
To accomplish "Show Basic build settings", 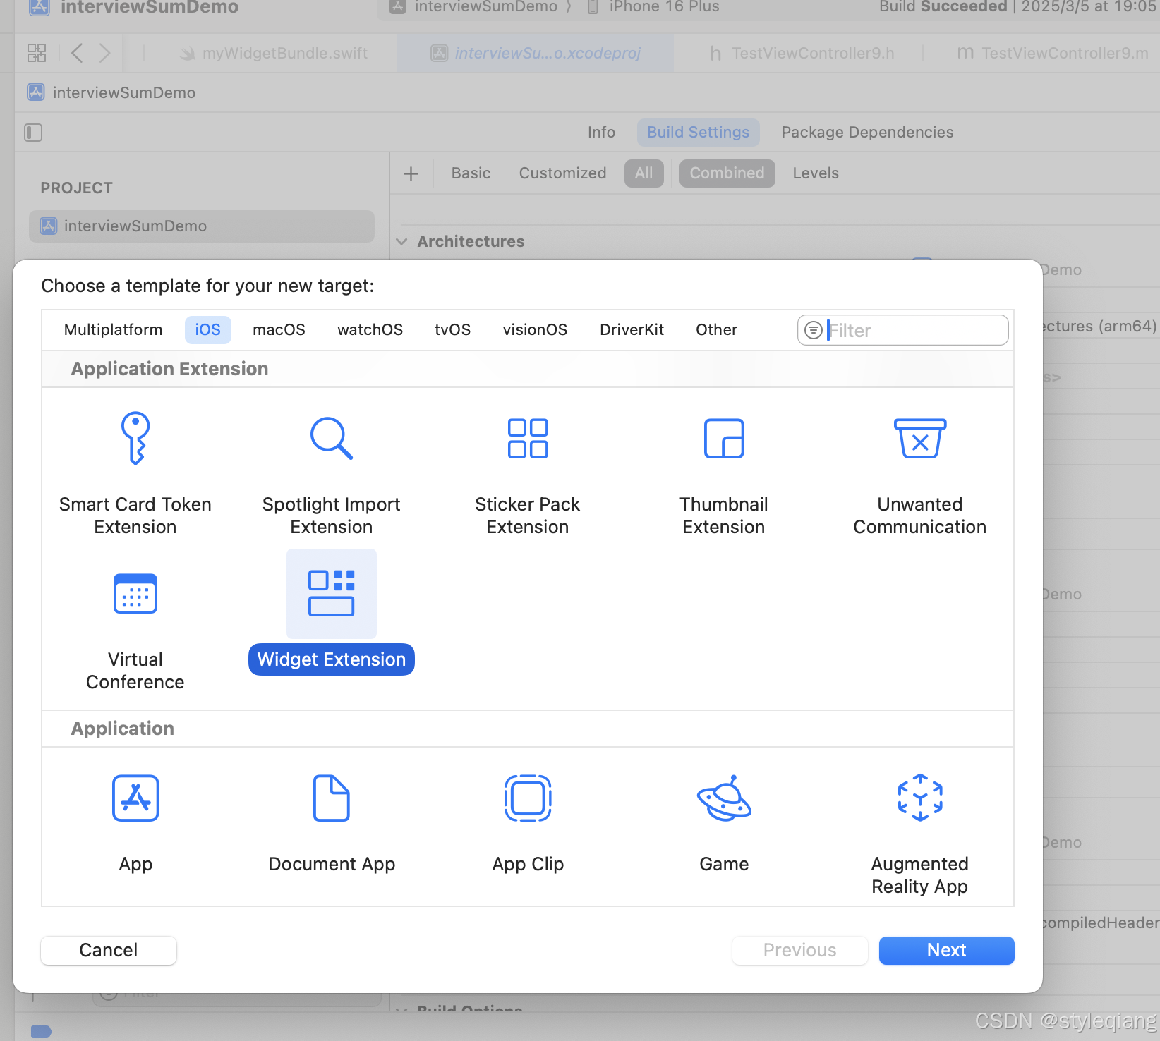I will pyautogui.click(x=471, y=173).
